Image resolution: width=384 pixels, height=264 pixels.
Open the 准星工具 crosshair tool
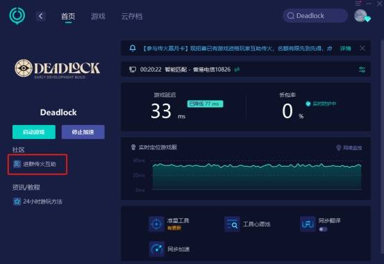click(x=169, y=224)
